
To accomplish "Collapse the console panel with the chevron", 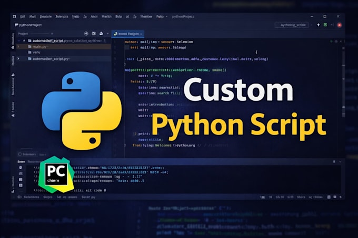I will coord(340,161).
